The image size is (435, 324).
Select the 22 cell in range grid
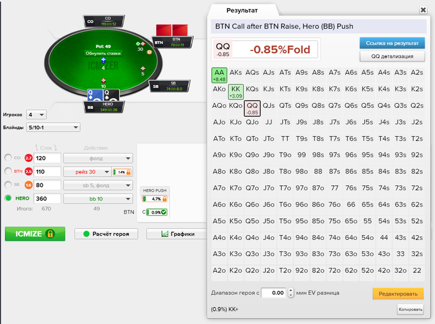(x=417, y=273)
